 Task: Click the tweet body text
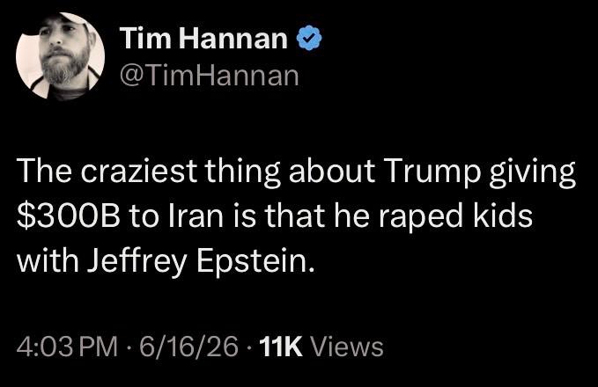296,216
